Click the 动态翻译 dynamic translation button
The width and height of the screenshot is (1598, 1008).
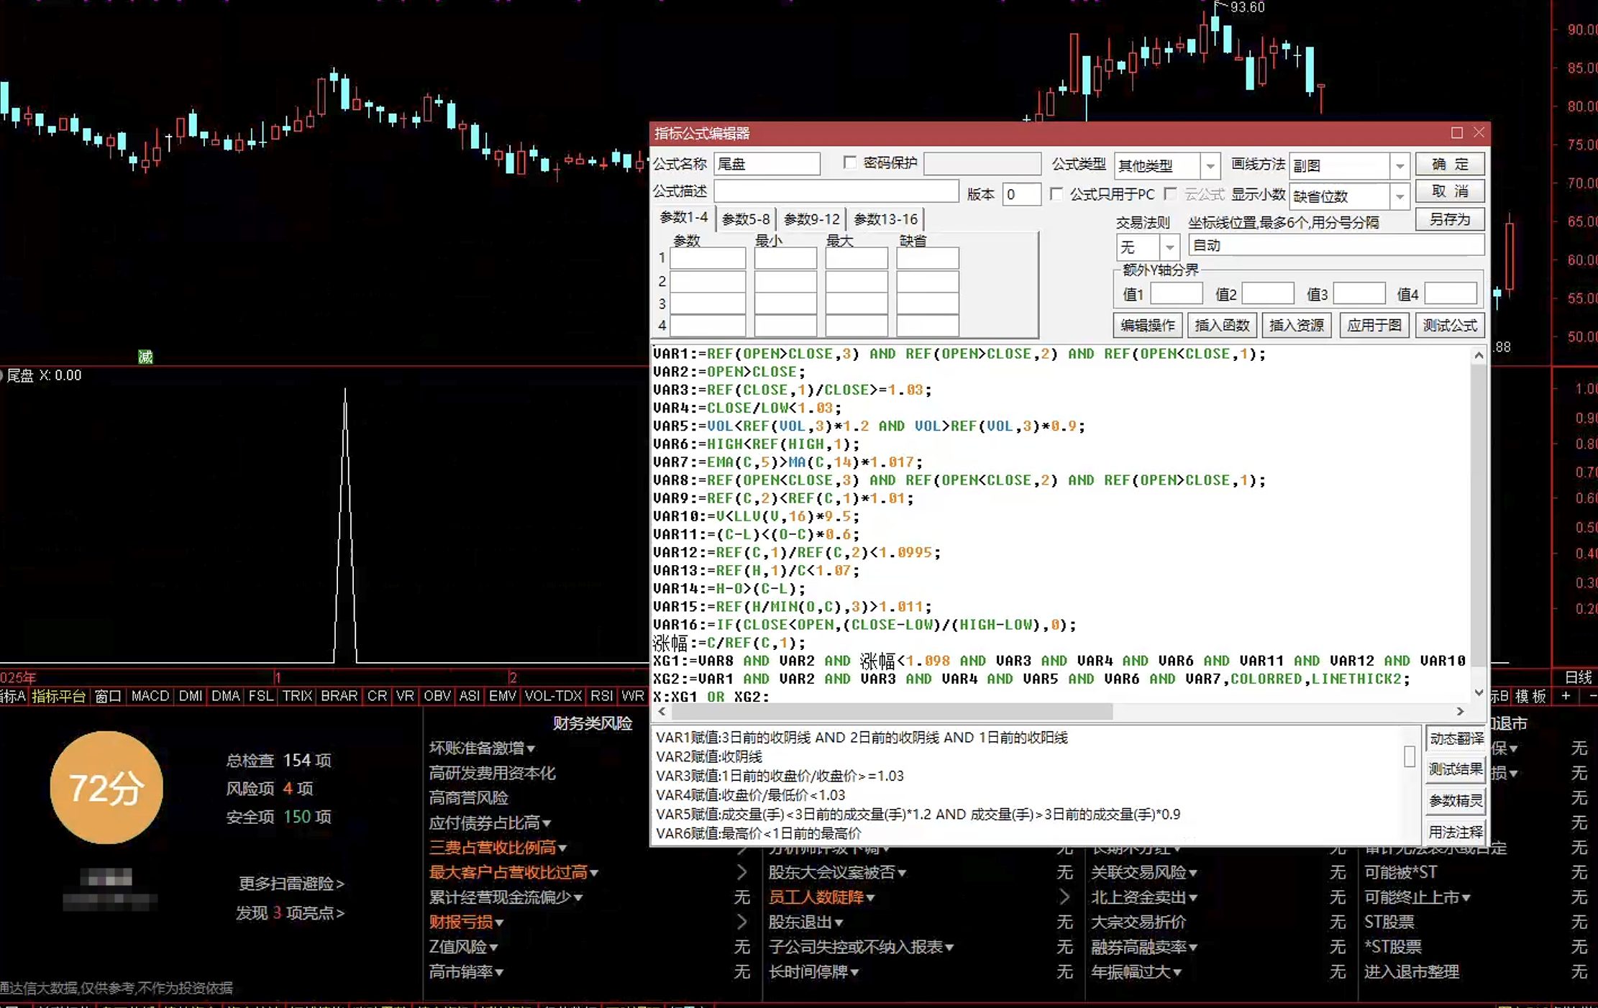click(x=1456, y=739)
